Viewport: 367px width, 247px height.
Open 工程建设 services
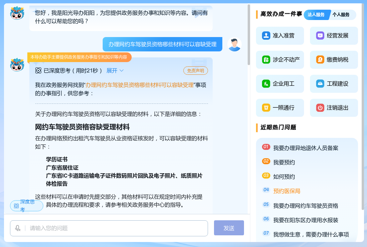(334, 83)
